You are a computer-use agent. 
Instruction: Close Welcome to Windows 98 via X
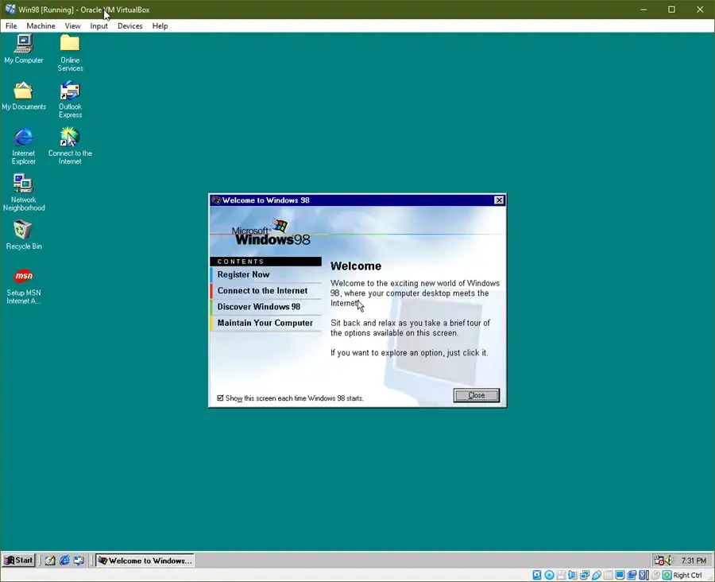(500, 200)
